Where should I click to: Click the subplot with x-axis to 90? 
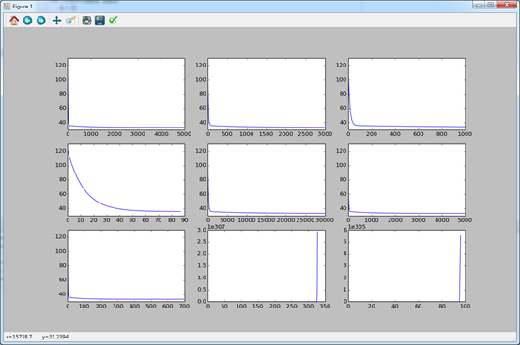(126, 179)
